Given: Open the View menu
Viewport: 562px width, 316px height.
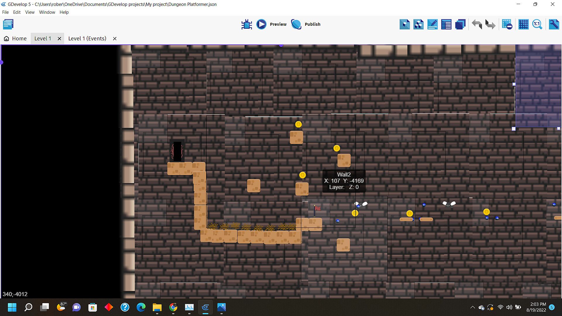Looking at the screenshot, I should [x=30, y=12].
